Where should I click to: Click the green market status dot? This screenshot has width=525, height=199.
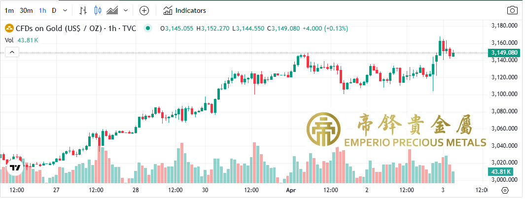click(148, 29)
